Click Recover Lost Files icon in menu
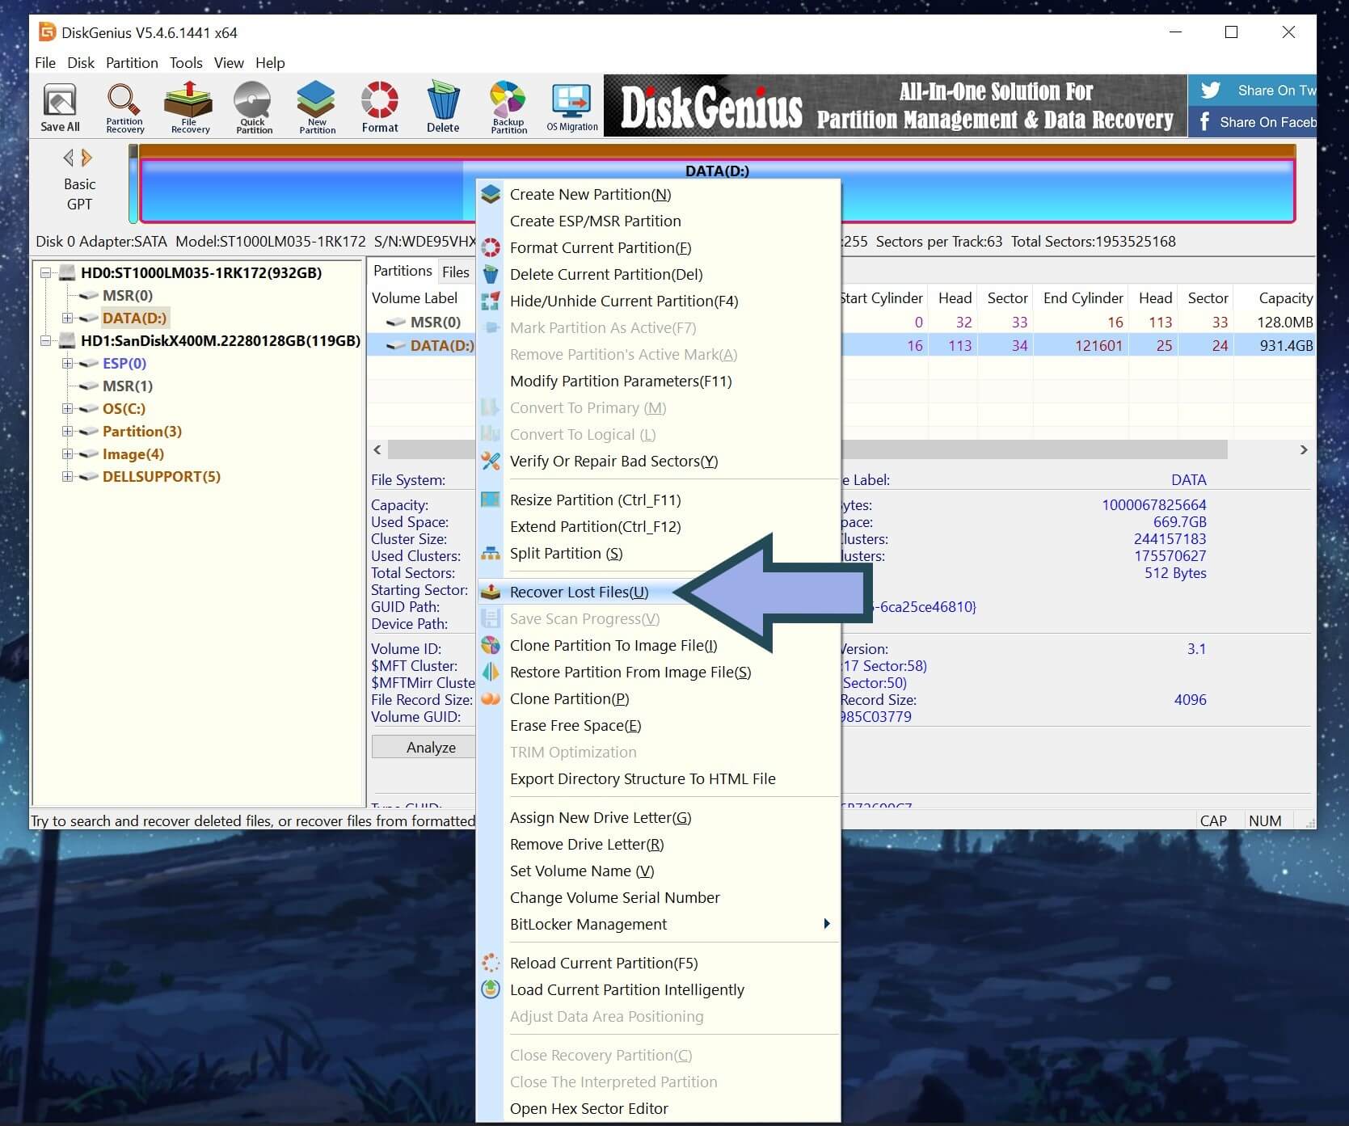1349x1126 pixels. point(491,592)
